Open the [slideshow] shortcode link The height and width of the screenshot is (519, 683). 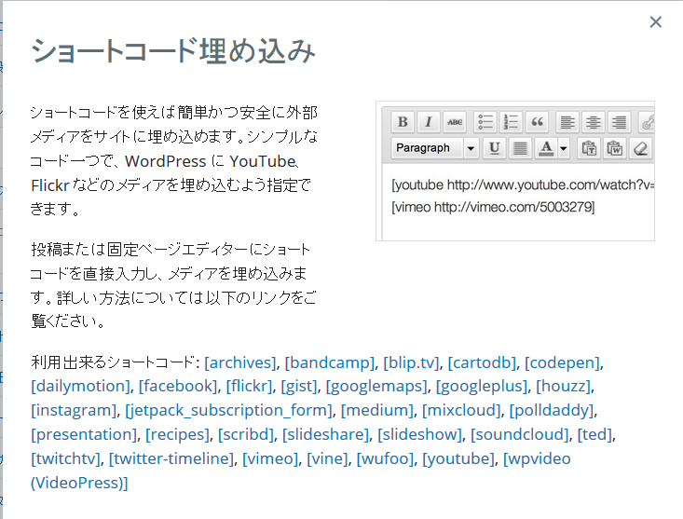[419, 434]
